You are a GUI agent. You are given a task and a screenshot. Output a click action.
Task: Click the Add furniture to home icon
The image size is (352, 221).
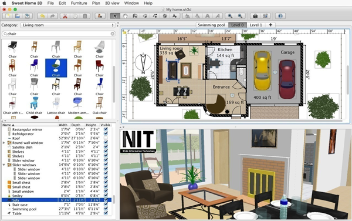click(100, 16)
